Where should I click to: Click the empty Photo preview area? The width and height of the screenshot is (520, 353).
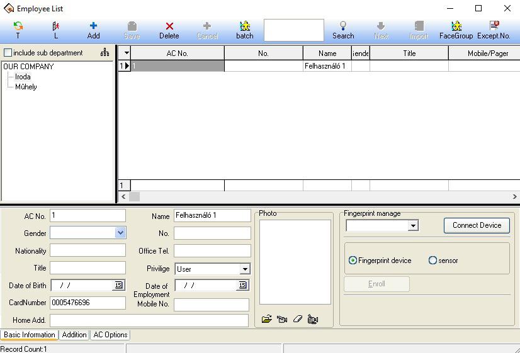(x=295, y=262)
